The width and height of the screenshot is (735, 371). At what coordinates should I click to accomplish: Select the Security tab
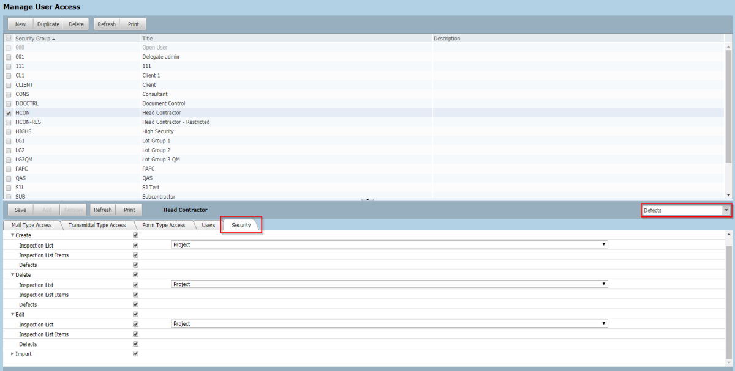click(x=241, y=225)
